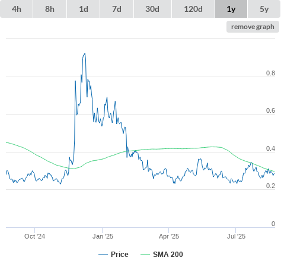Switch to the 8h time range
281x270 pixels.
[50, 9]
